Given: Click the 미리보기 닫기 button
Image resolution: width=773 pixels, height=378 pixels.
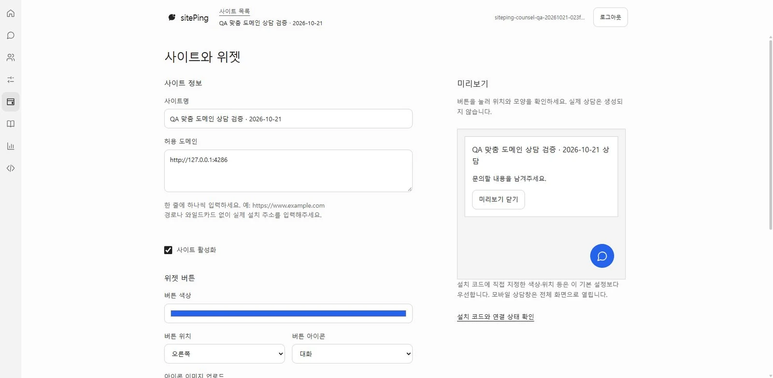Looking at the screenshot, I should 498,200.
